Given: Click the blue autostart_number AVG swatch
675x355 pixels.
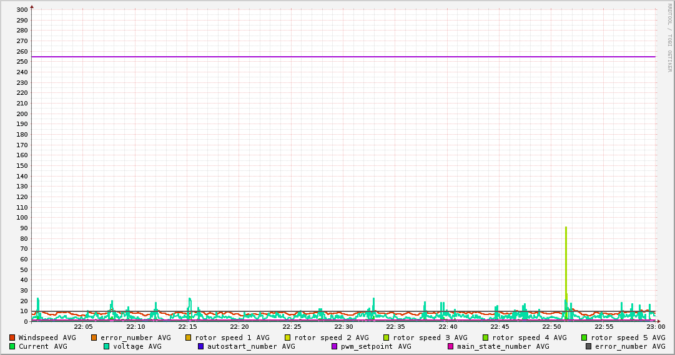Looking at the screenshot, I should coord(201,346).
